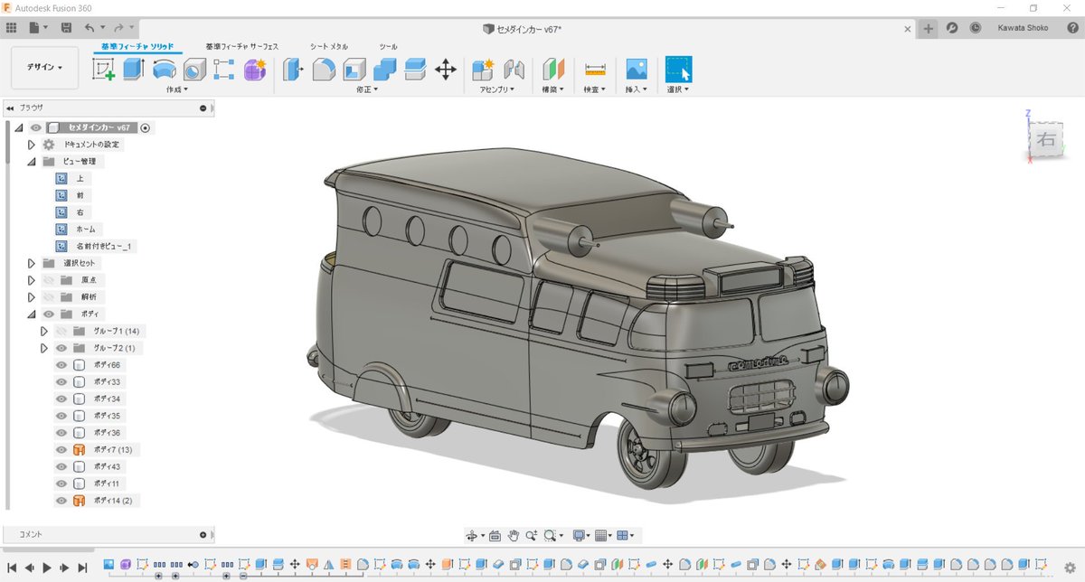Image resolution: width=1085 pixels, height=582 pixels.
Task: Activate the Select tool icon
Action: 678,70
